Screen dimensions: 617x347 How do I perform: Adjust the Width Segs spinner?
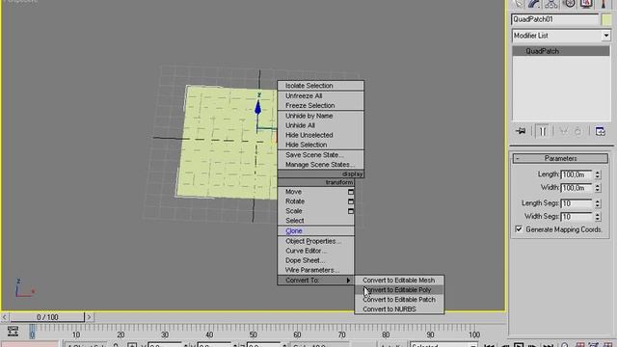598,216
